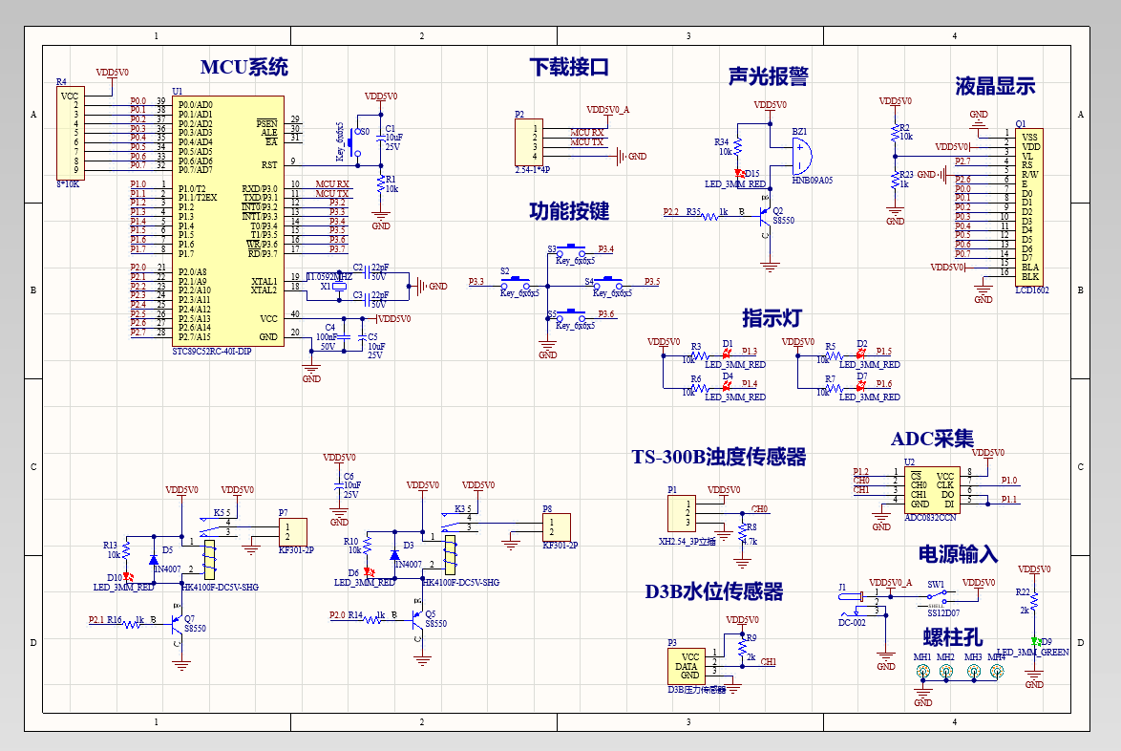
Task: Select diode D5 1N4007 symbol
Action: tap(153, 559)
